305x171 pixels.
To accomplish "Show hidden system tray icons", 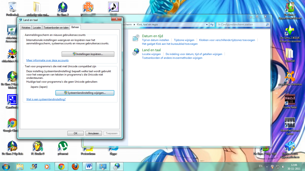I will click(267, 166).
